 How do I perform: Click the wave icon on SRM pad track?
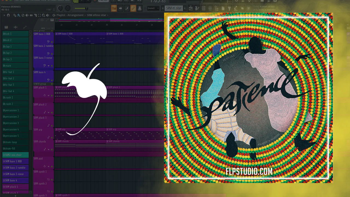(45, 166)
